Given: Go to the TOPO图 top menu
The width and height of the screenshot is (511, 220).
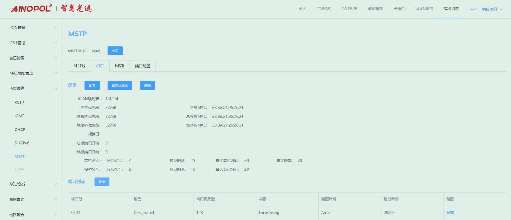Looking at the screenshot, I should click(323, 9).
